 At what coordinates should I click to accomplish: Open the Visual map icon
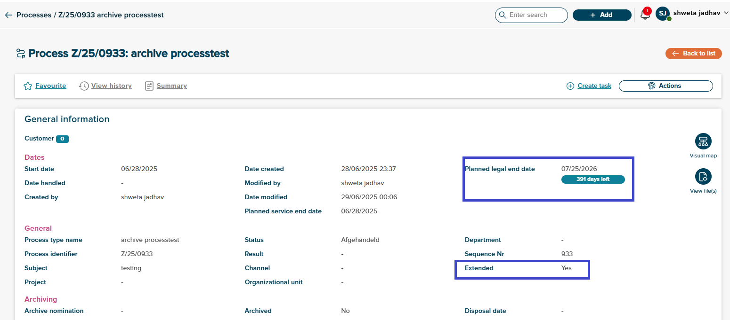click(x=703, y=141)
